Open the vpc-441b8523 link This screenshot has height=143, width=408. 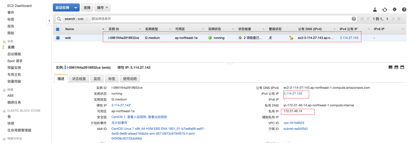[x=294, y=123]
